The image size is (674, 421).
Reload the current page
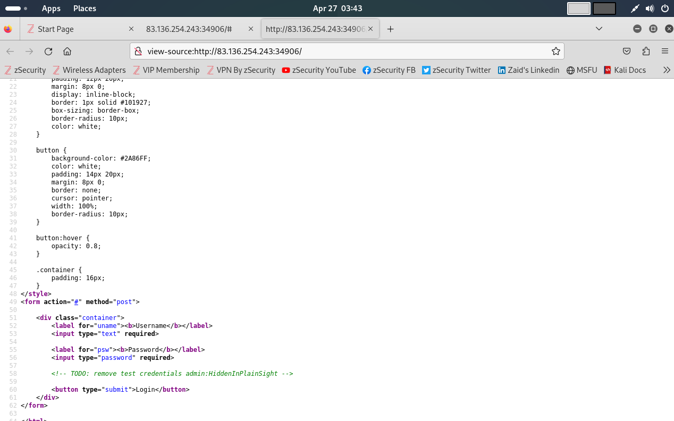click(x=48, y=51)
